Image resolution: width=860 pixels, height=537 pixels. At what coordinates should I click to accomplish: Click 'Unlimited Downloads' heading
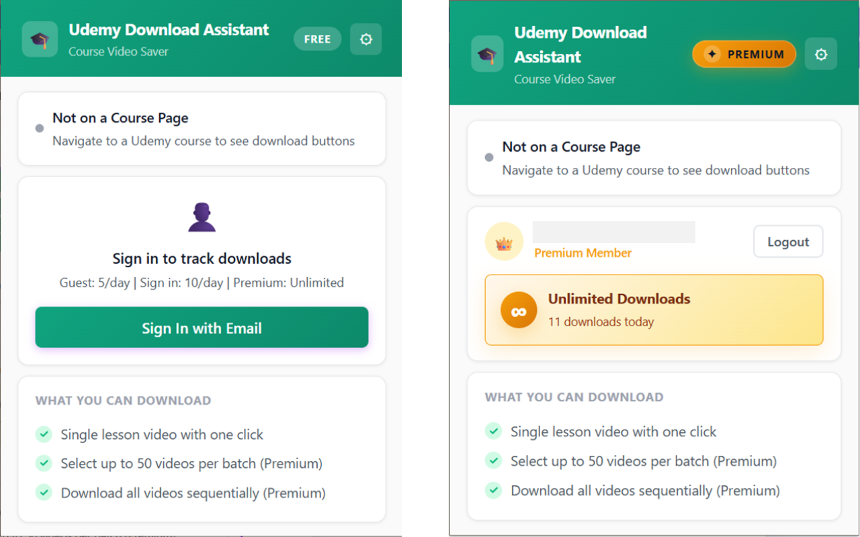(619, 299)
